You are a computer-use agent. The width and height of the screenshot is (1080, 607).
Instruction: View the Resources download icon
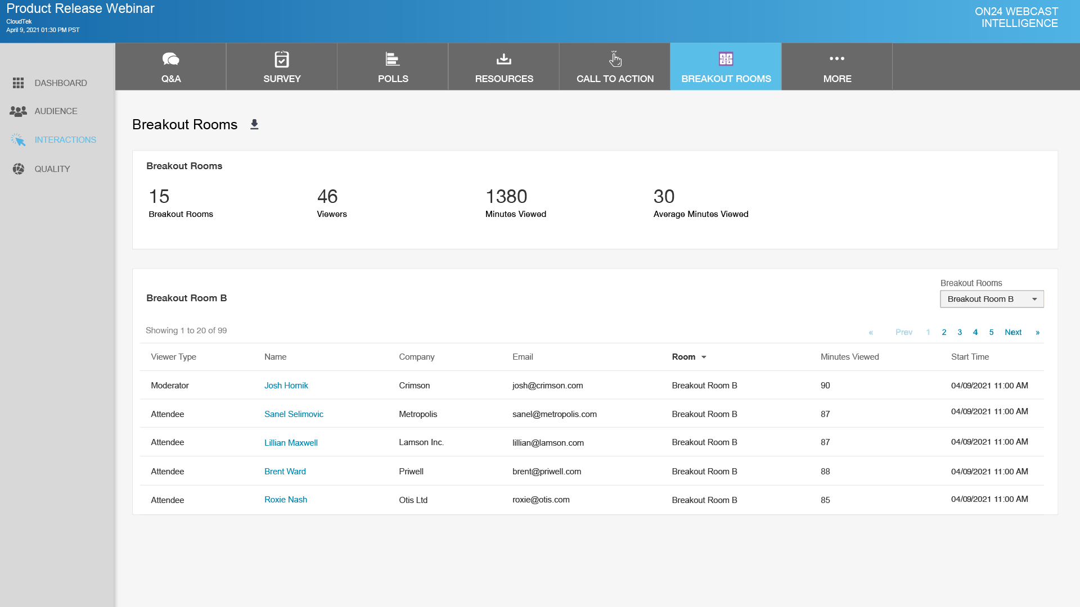click(x=503, y=60)
